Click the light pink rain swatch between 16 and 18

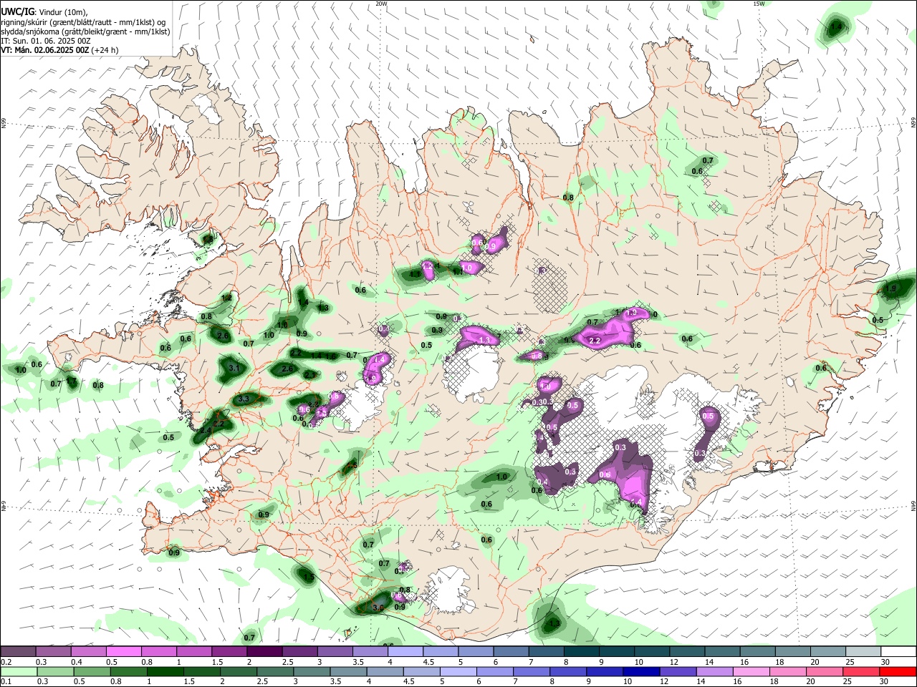click(751, 671)
